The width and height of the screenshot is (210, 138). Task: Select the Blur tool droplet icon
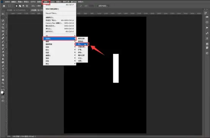click(x=3, y=59)
